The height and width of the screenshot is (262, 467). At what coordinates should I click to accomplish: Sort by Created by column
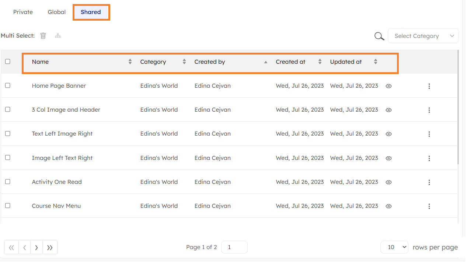(x=265, y=62)
